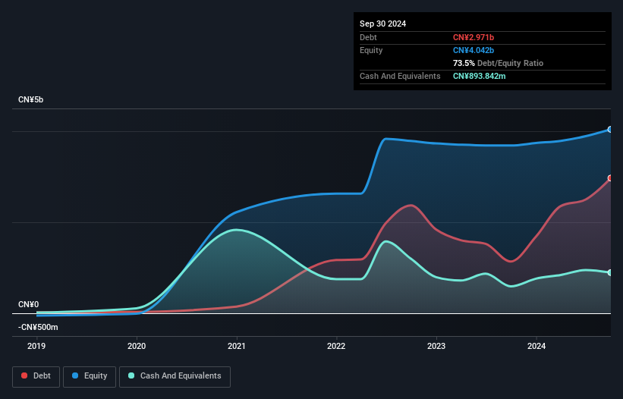This screenshot has width=623, height=399.
Task: Click the CN¥893.842m cash value
Action: click(479, 76)
